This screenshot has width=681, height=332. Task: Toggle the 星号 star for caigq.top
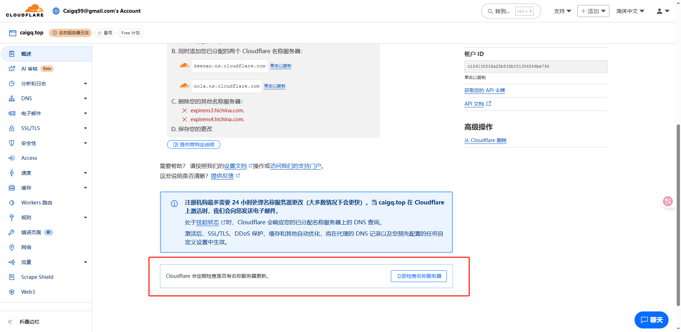(x=105, y=33)
